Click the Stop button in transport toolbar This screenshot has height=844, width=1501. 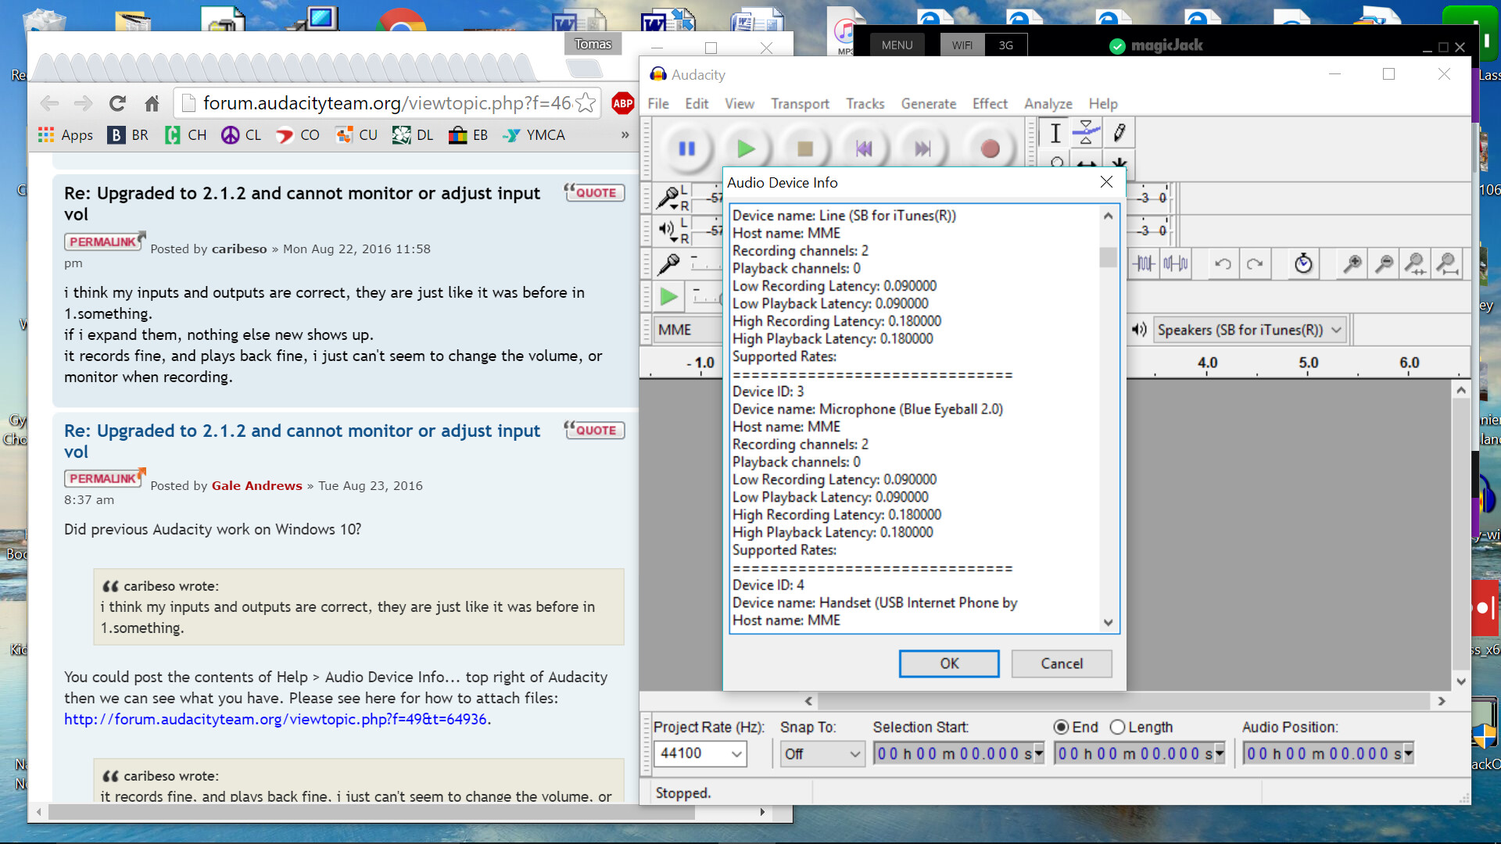coord(805,148)
